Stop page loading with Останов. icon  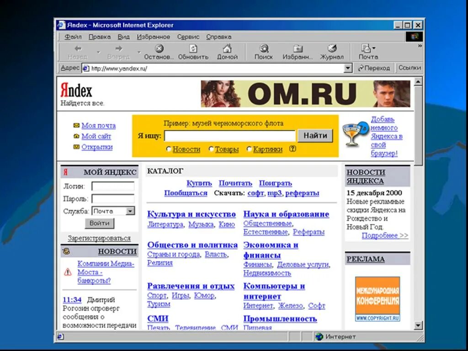pyautogui.click(x=159, y=48)
